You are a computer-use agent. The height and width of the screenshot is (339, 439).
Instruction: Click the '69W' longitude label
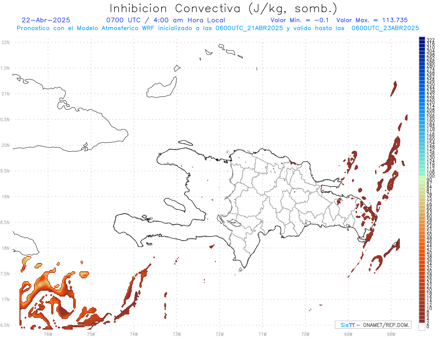(348, 334)
